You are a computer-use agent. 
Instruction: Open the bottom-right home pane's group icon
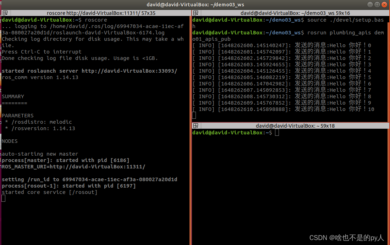pos(196,126)
